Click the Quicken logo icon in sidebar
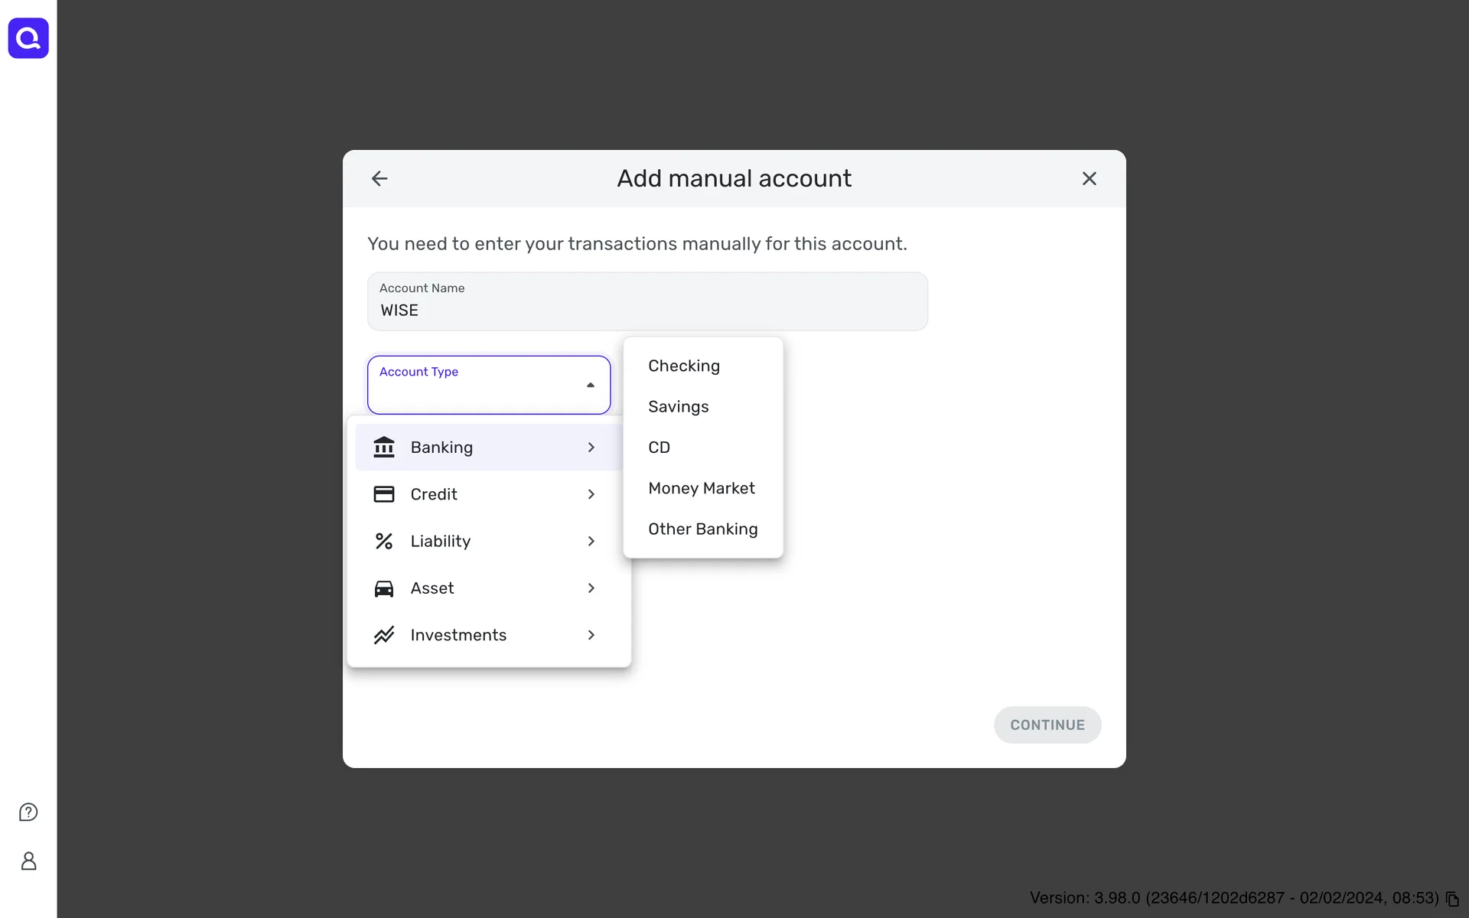Viewport: 1469px width, 918px height. point(28,38)
